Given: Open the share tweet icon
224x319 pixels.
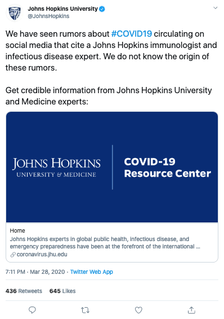Looking at the screenshot, I should point(191,310).
